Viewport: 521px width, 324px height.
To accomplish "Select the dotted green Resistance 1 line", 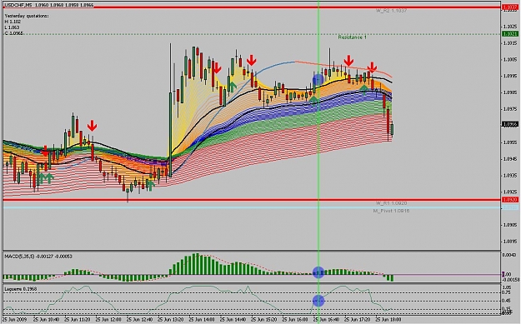I will pyautogui.click(x=252, y=34).
